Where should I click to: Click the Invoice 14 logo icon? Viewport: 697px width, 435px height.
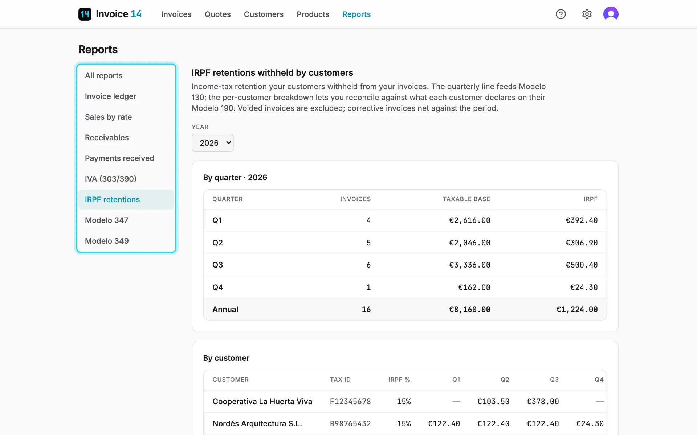(x=85, y=14)
